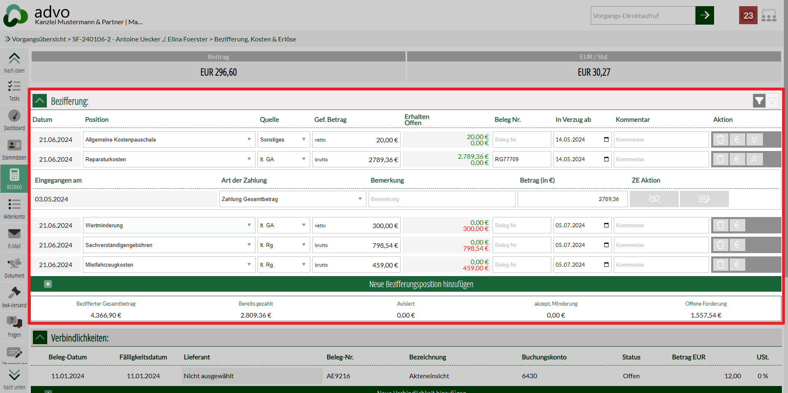
Task: Open Aktenkonto from the sidebar
Action: click(14, 208)
